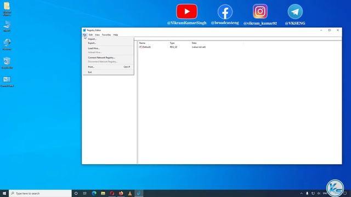This screenshot has width=351, height=197.
Task: Open the Favorites menu
Action: tap(106, 35)
